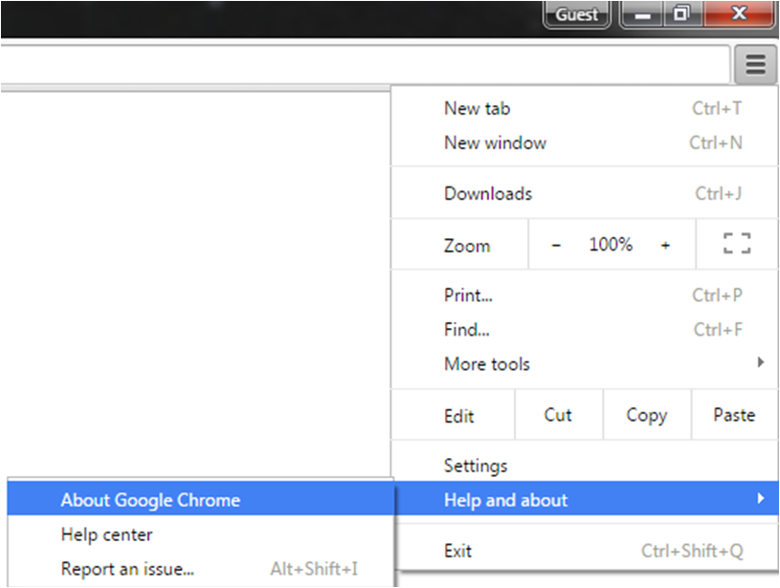This screenshot has width=780, height=588.
Task: Click the Cut button in Edit row
Action: tap(558, 415)
